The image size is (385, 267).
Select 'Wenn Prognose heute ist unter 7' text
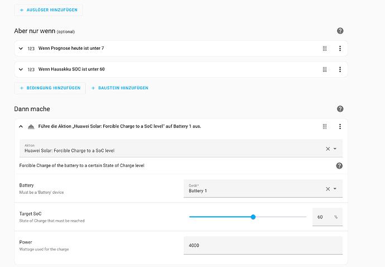coord(71,48)
